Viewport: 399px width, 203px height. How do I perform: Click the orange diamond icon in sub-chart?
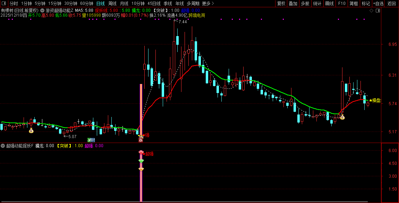(x=141, y=169)
